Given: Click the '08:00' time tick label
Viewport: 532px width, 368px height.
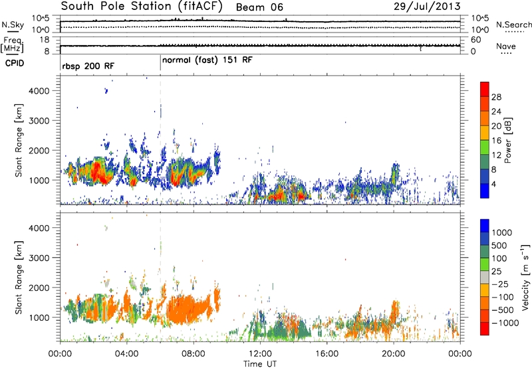Looking at the screenshot, I should (x=194, y=354).
